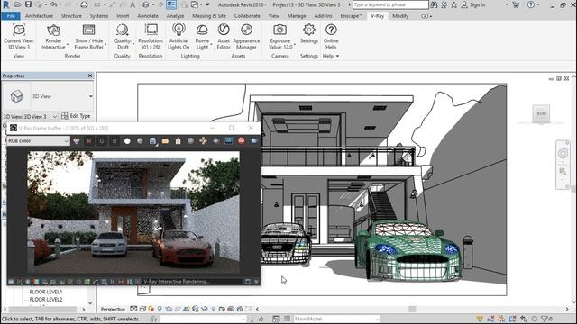Open the 3D View type selector dropdown
Image resolution: width=577 pixels, height=324 pixels.
click(x=90, y=96)
